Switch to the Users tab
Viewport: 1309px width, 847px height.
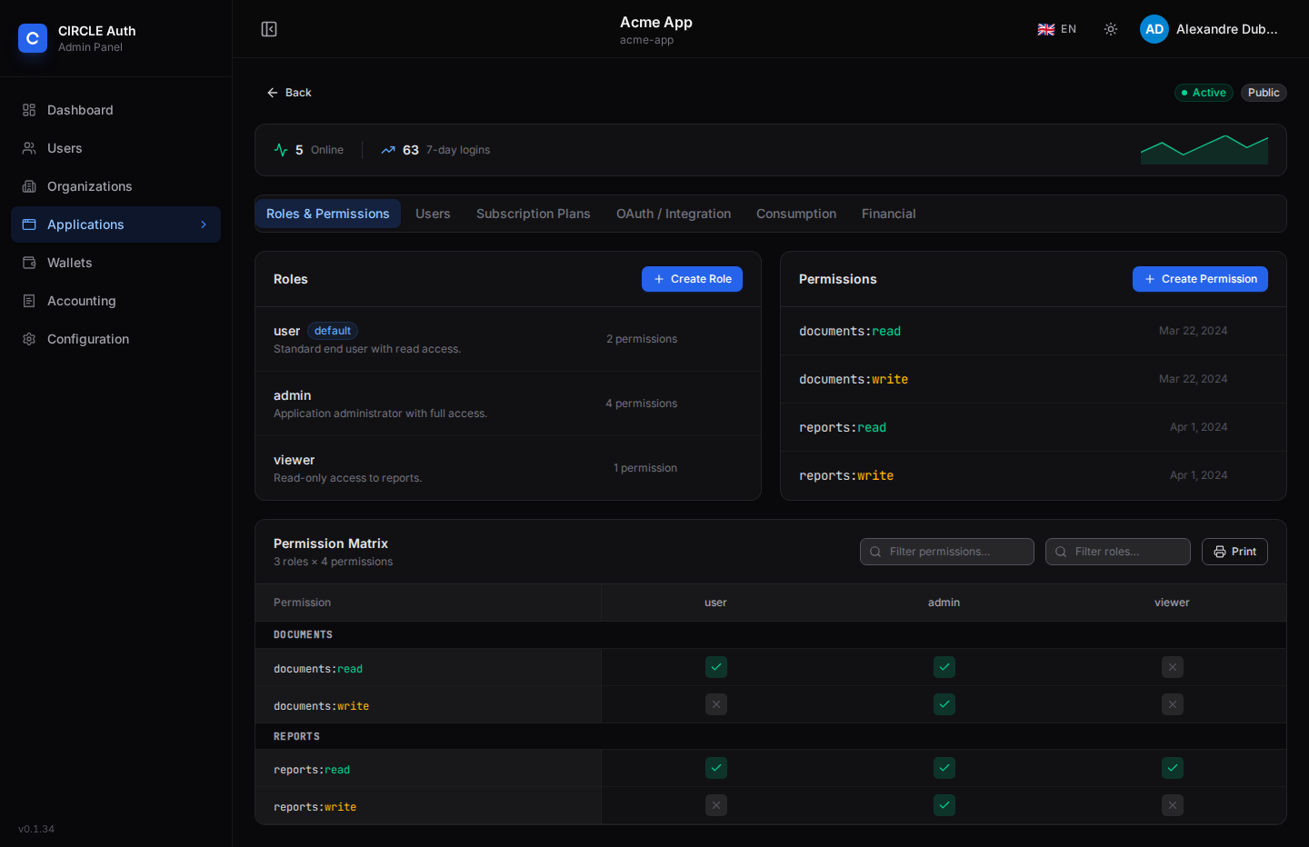[433, 214]
